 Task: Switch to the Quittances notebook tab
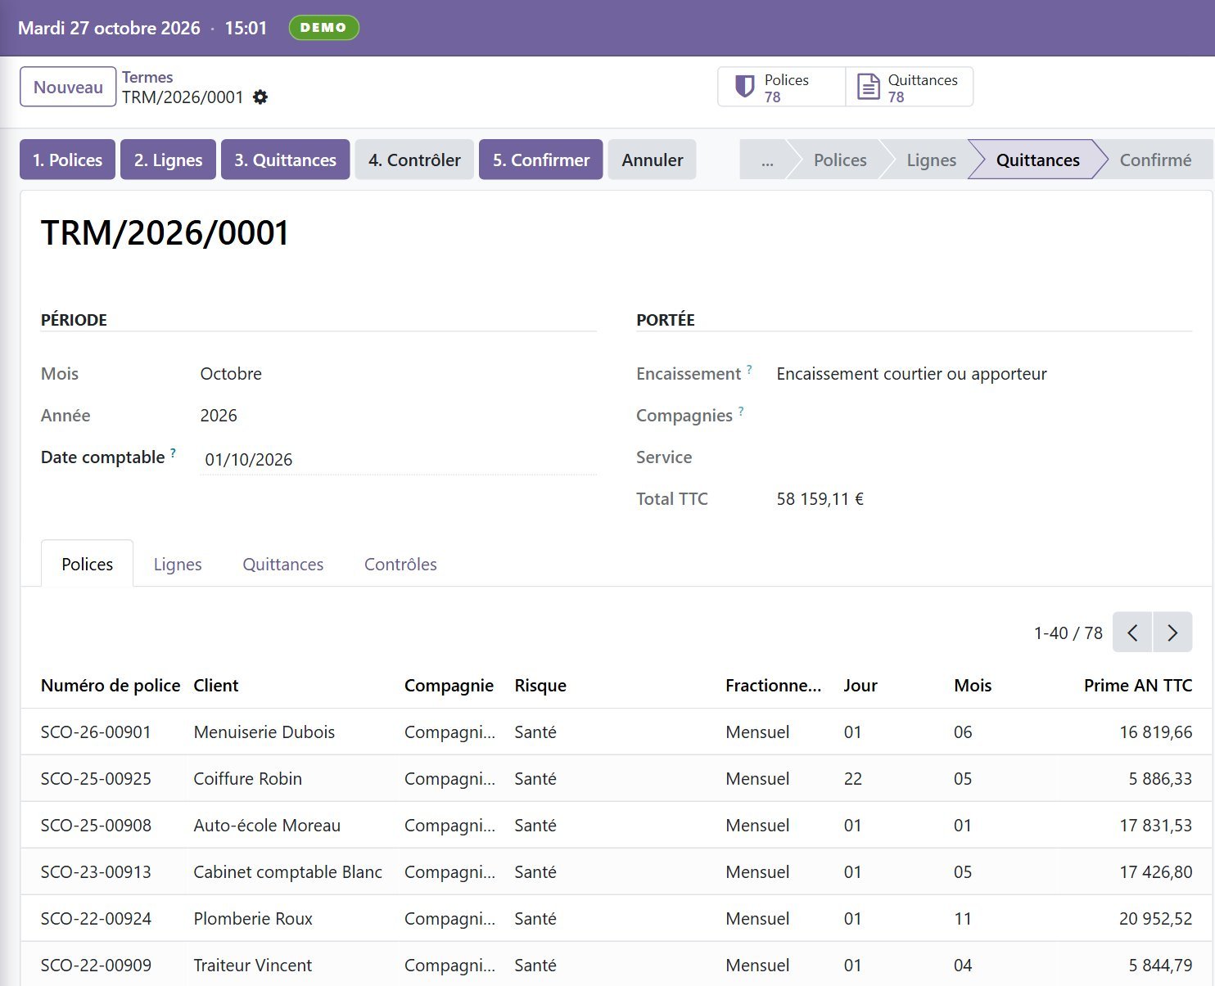(283, 564)
